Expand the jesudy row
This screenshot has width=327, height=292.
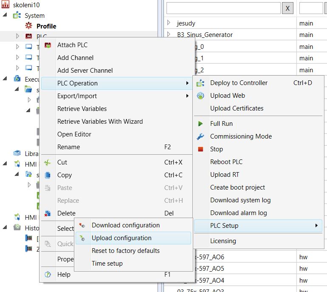[x=169, y=23]
